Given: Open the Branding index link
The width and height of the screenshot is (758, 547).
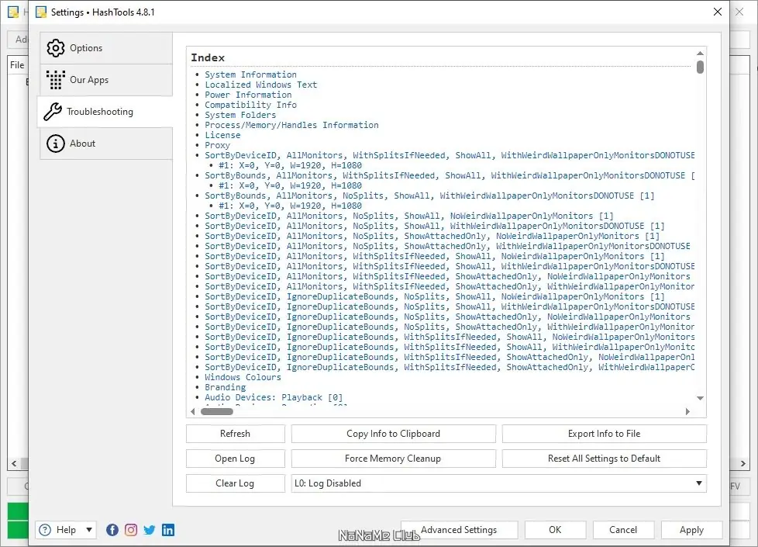Looking at the screenshot, I should point(225,387).
